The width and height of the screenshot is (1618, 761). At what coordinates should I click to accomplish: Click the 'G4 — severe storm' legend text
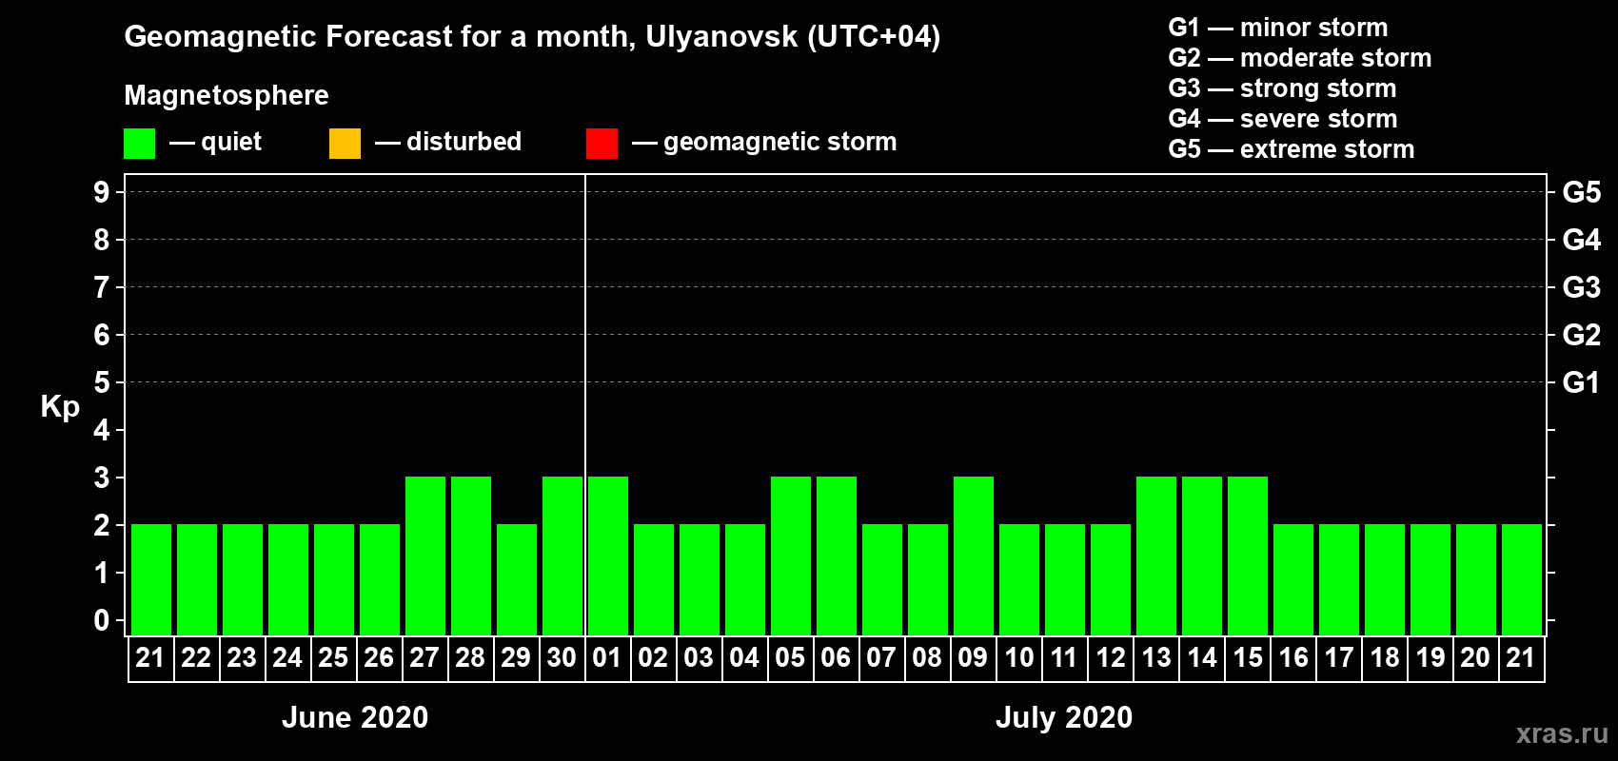pyautogui.click(x=1283, y=119)
